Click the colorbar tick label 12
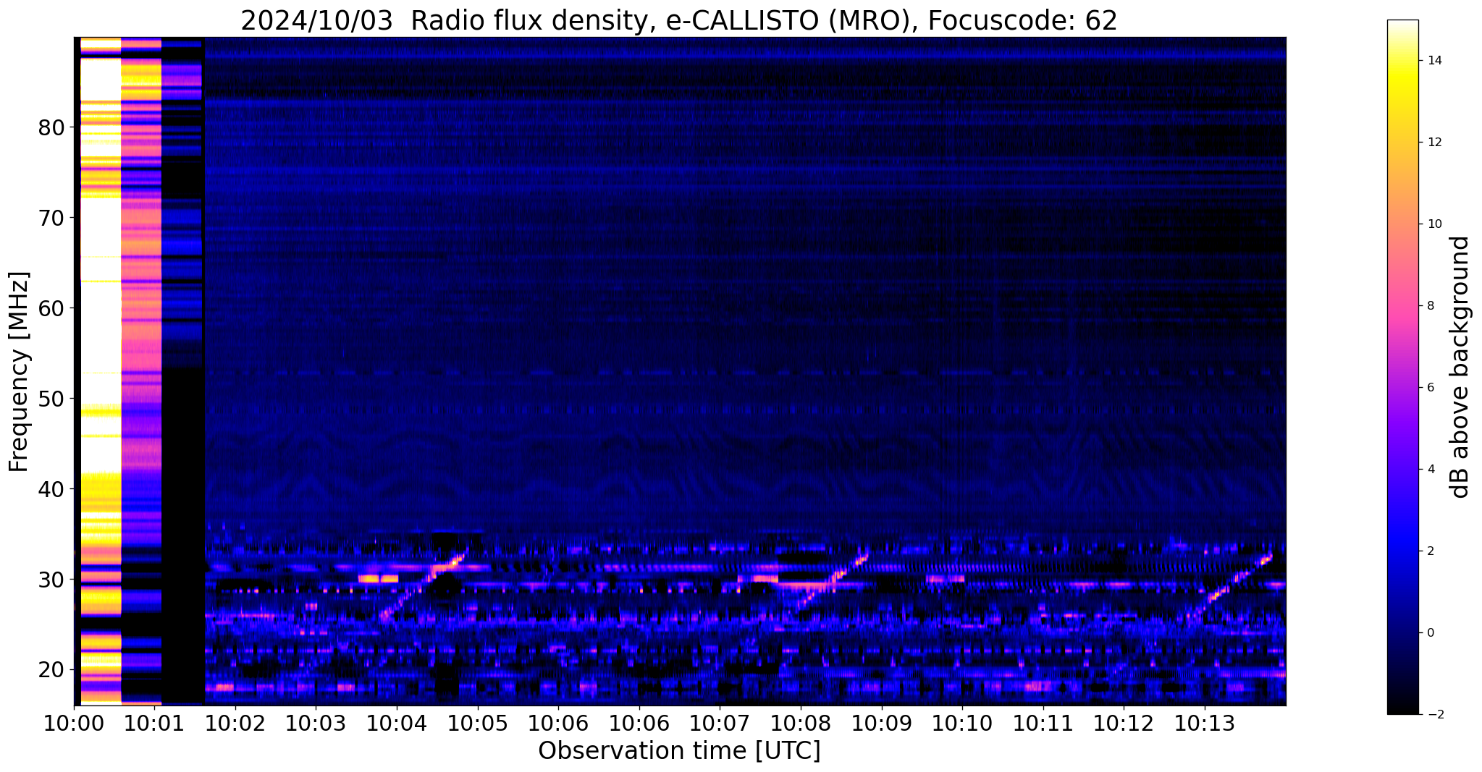 point(1433,143)
